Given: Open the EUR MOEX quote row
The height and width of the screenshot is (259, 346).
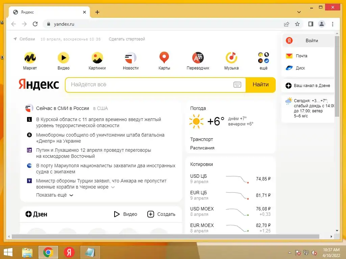Looking at the screenshot, I should [230, 228].
